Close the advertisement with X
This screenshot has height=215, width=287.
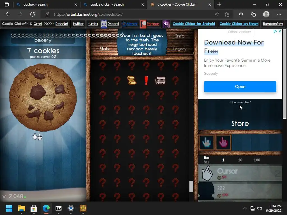coord(280,31)
